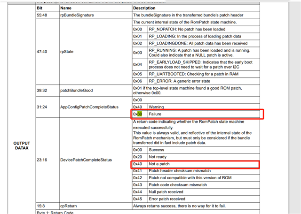Click bit range 55:48
This screenshot has height=214, width=301.
(42, 15)
